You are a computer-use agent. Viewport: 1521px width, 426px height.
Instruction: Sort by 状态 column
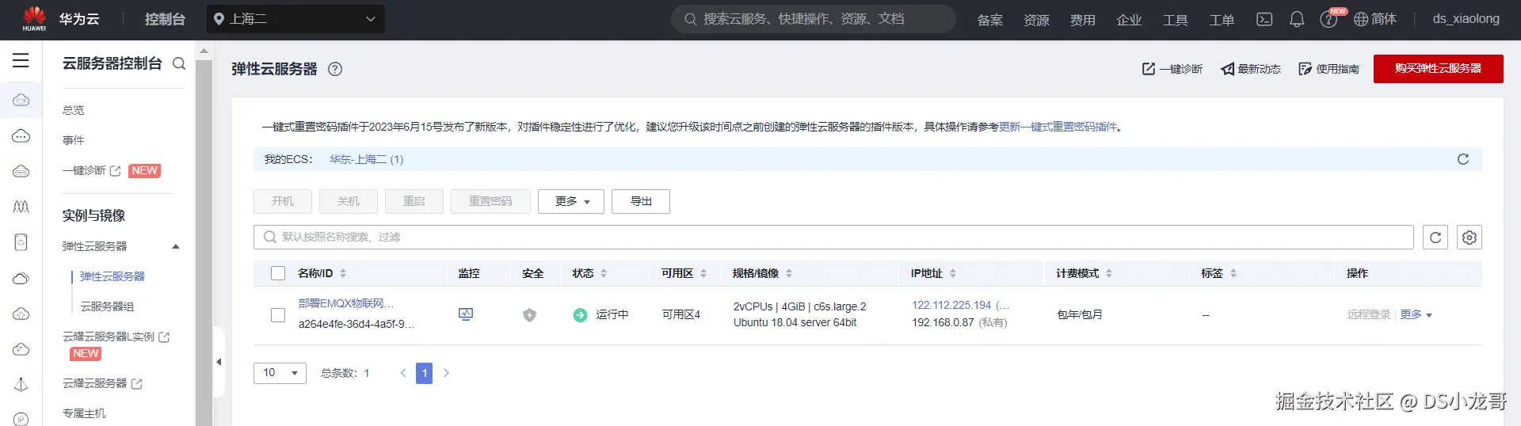pyautogui.click(x=604, y=273)
